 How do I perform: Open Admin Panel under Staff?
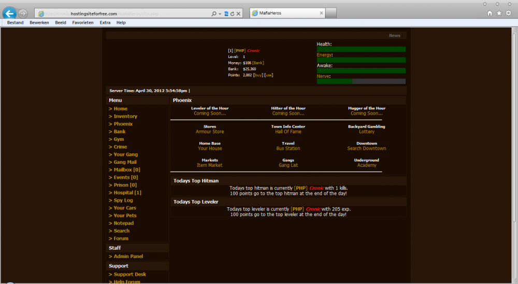(128, 257)
